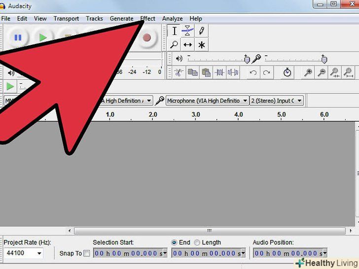Enable the Snap To checkbox

(x=87, y=253)
